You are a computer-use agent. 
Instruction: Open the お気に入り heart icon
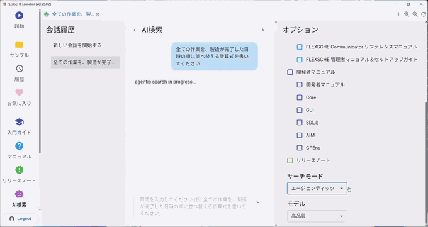pos(19,93)
